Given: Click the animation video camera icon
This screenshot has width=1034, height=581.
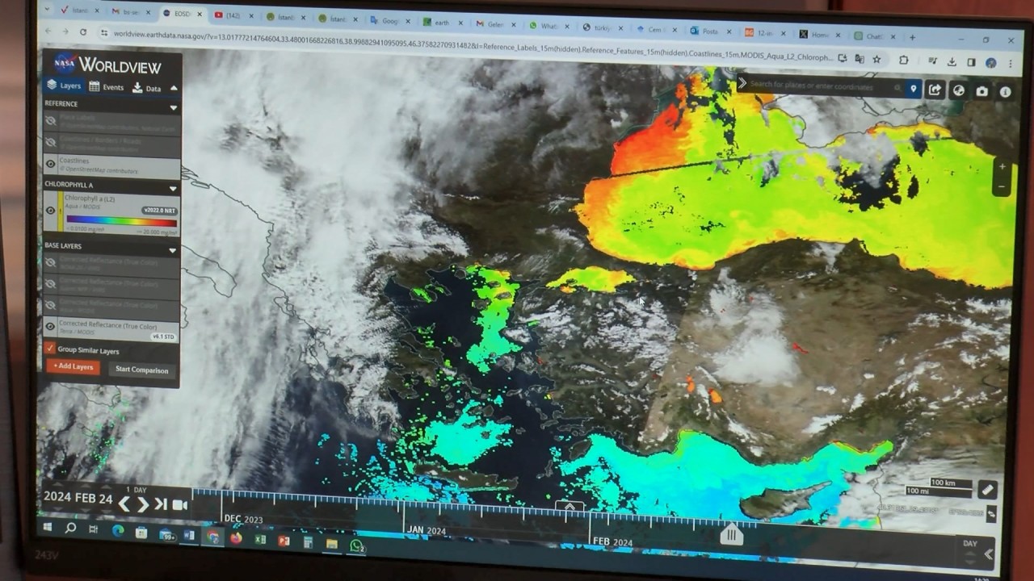Looking at the screenshot, I should (x=179, y=505).
